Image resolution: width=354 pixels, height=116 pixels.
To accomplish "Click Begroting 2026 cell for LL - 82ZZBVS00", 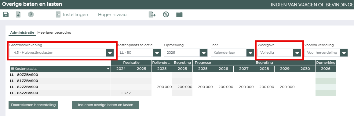I will click(x=223, y=87).
